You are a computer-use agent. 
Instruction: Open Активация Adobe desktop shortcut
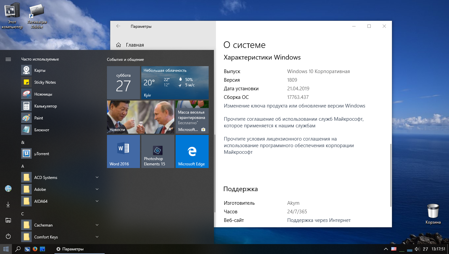point(37,16)
